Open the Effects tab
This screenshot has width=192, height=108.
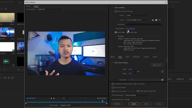click(112, 57)
